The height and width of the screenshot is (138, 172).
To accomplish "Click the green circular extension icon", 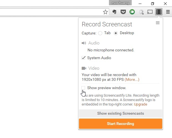I will pos(132,12).
